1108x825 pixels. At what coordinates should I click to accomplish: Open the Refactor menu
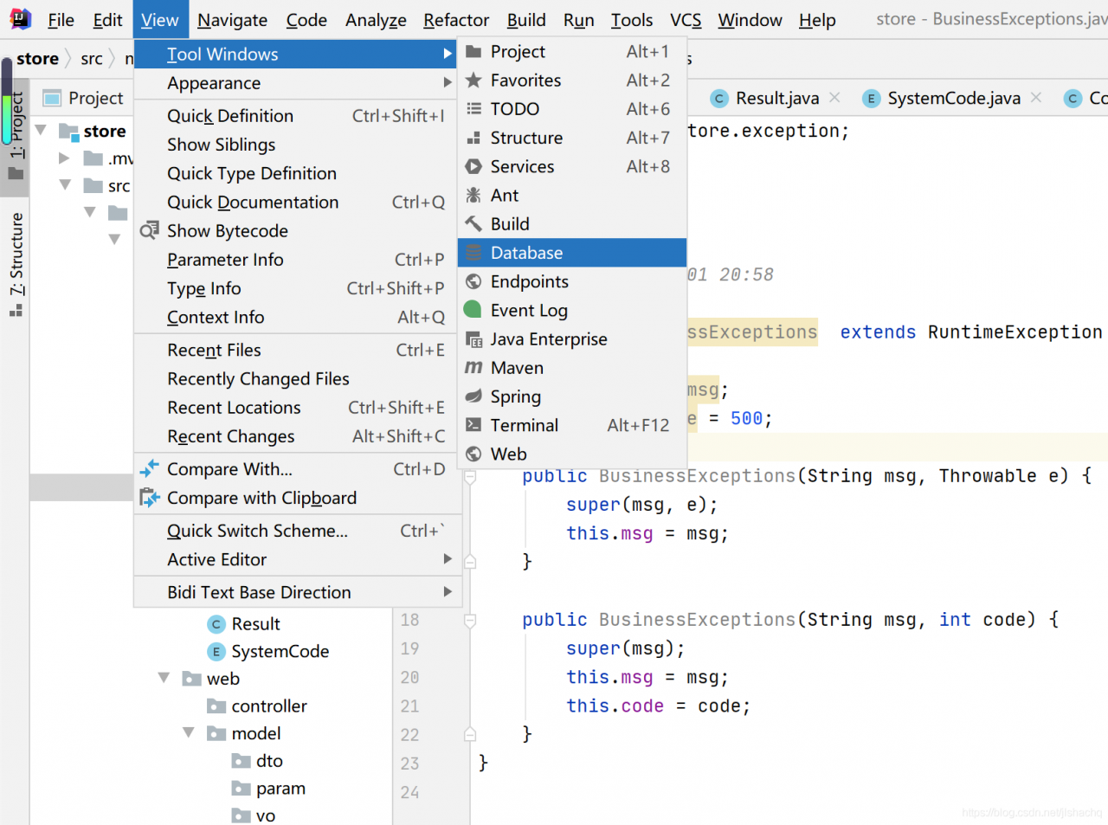click(x=455, y=20)
